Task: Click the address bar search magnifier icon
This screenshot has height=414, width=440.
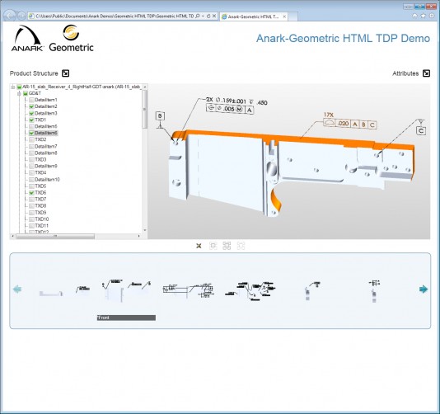Action: (198, 16)
